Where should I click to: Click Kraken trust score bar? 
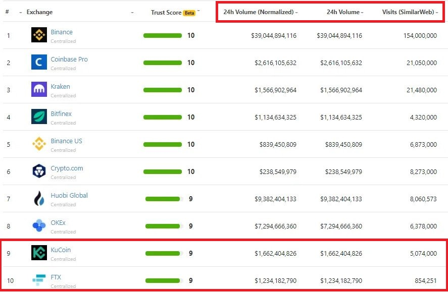pos(163,90)
